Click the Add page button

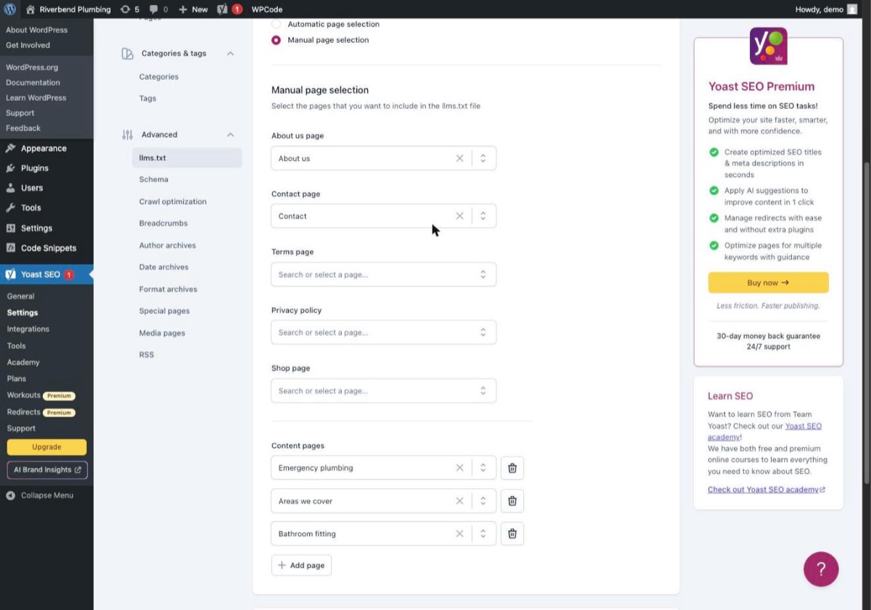[301, 566]
